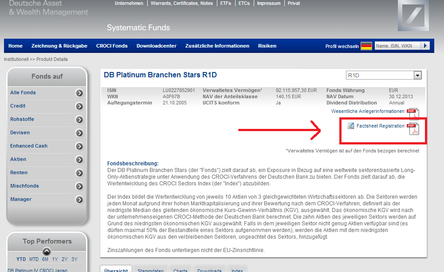Image resolution: width=444 pixels, height=272 pixels.
Task: Click arrow icon next to Renten
Action: [79, 173]
